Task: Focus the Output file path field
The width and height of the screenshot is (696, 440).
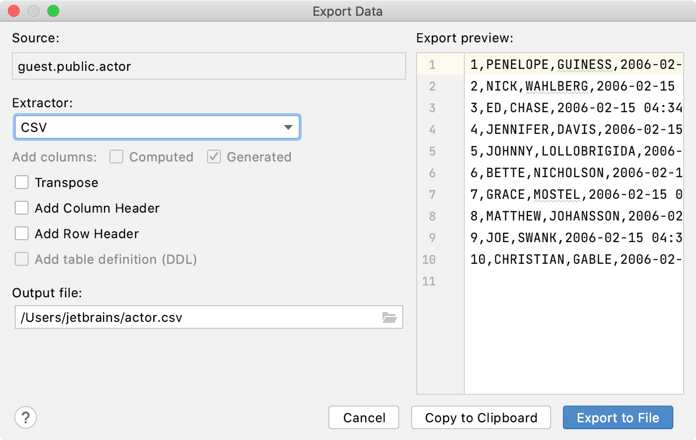Action: coord(197,317)
